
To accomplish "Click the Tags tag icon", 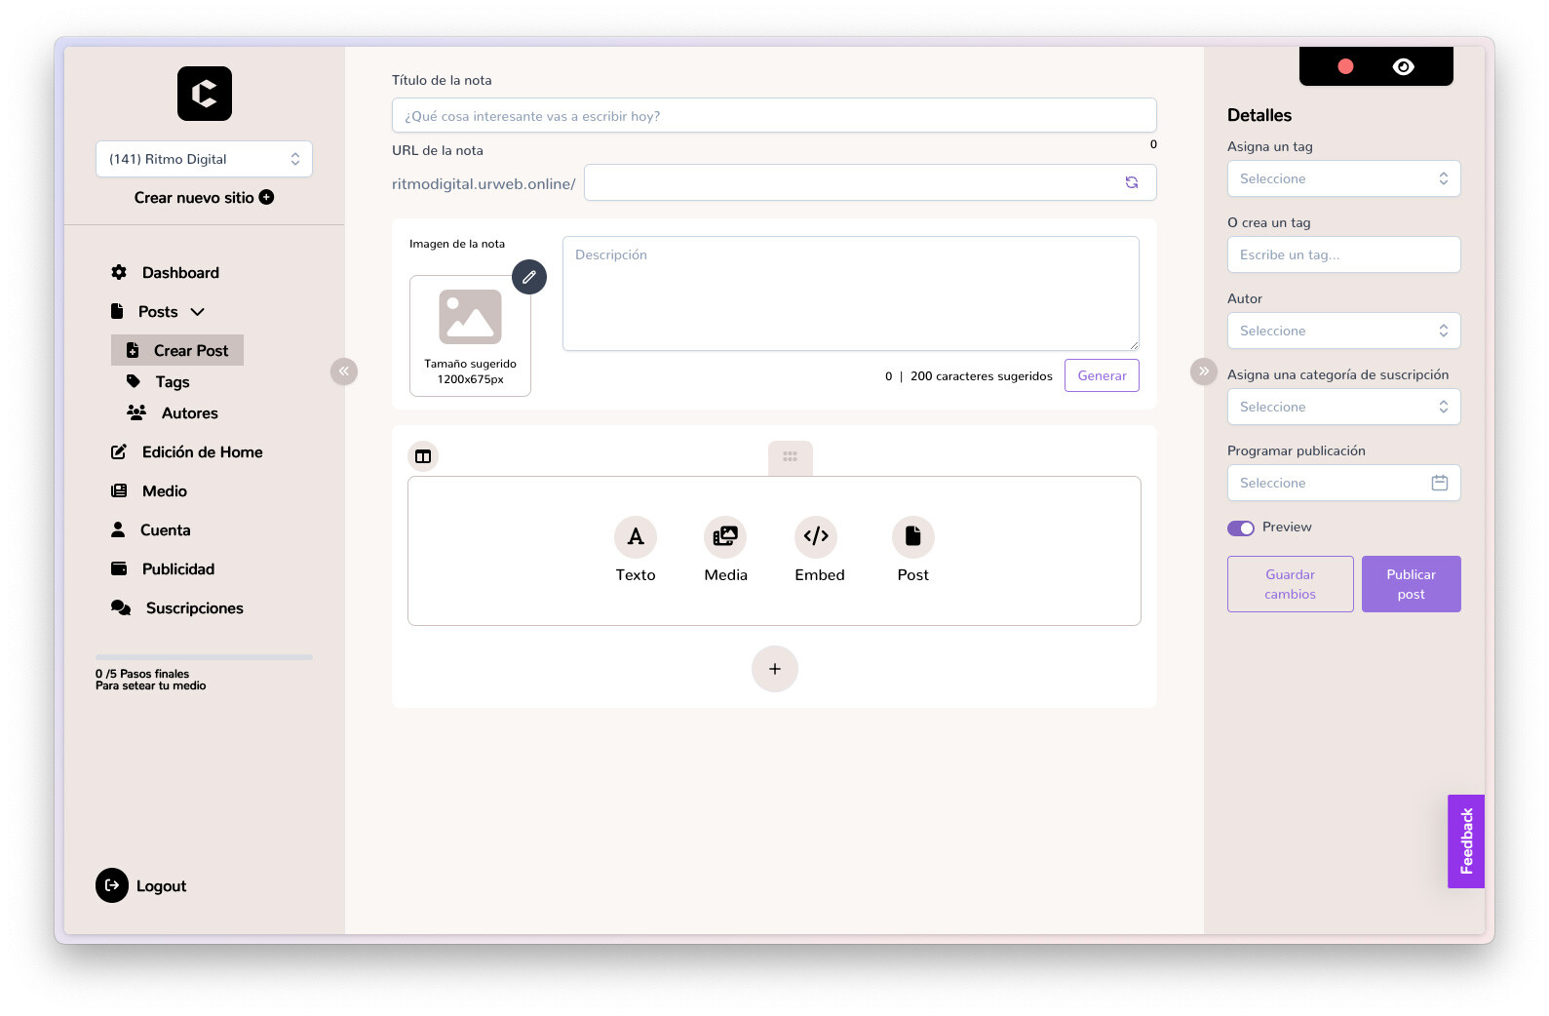I will coord(134,381).
